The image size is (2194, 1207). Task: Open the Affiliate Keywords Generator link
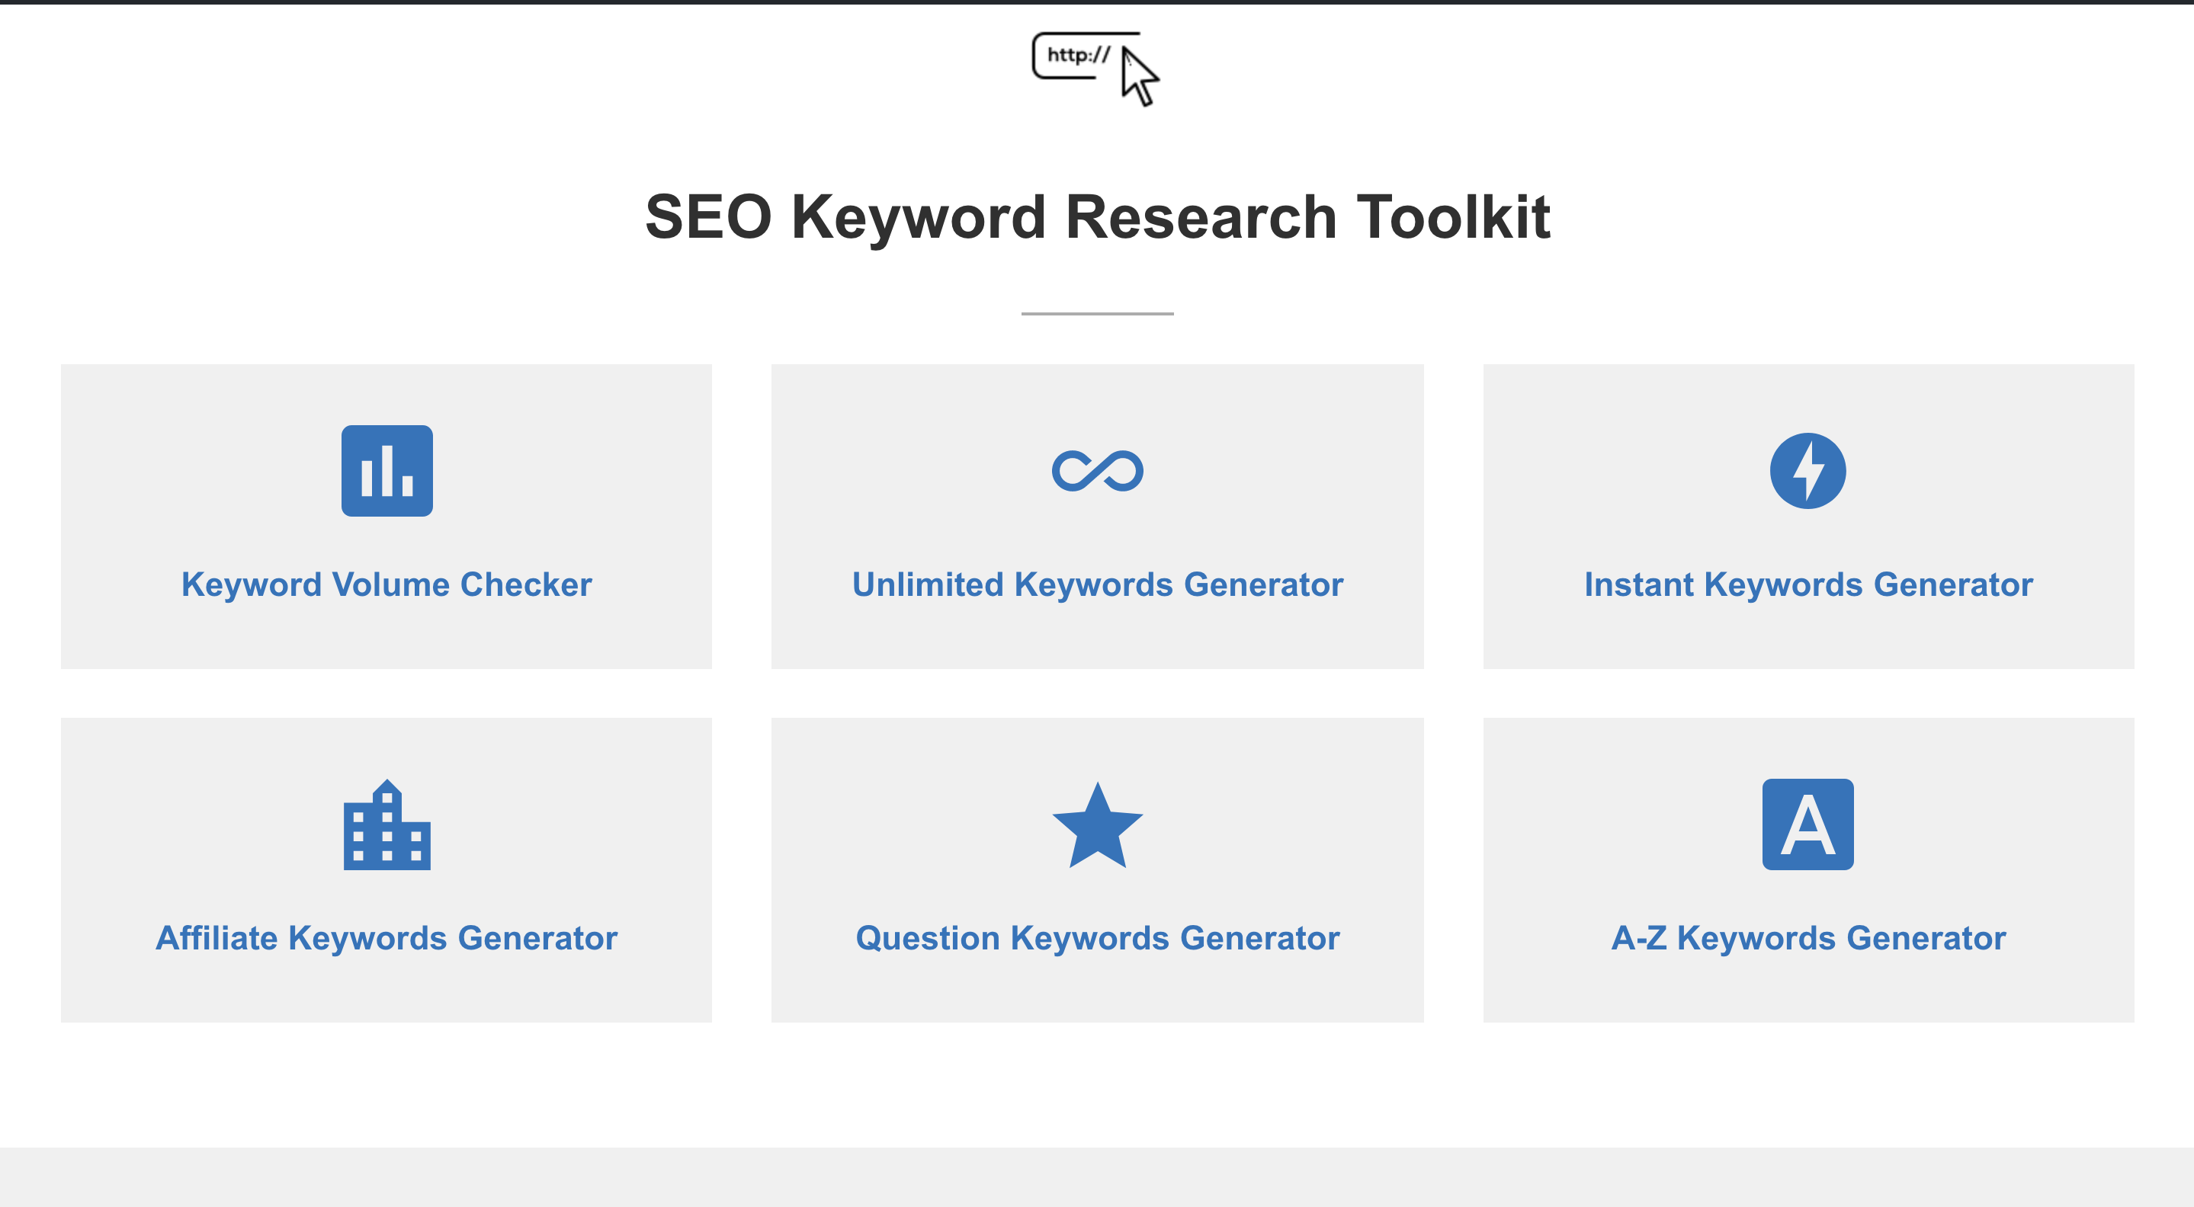[x=386, y=938]
